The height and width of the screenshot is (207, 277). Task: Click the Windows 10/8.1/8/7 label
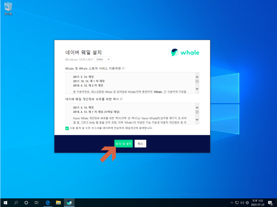tap(79, 60)
